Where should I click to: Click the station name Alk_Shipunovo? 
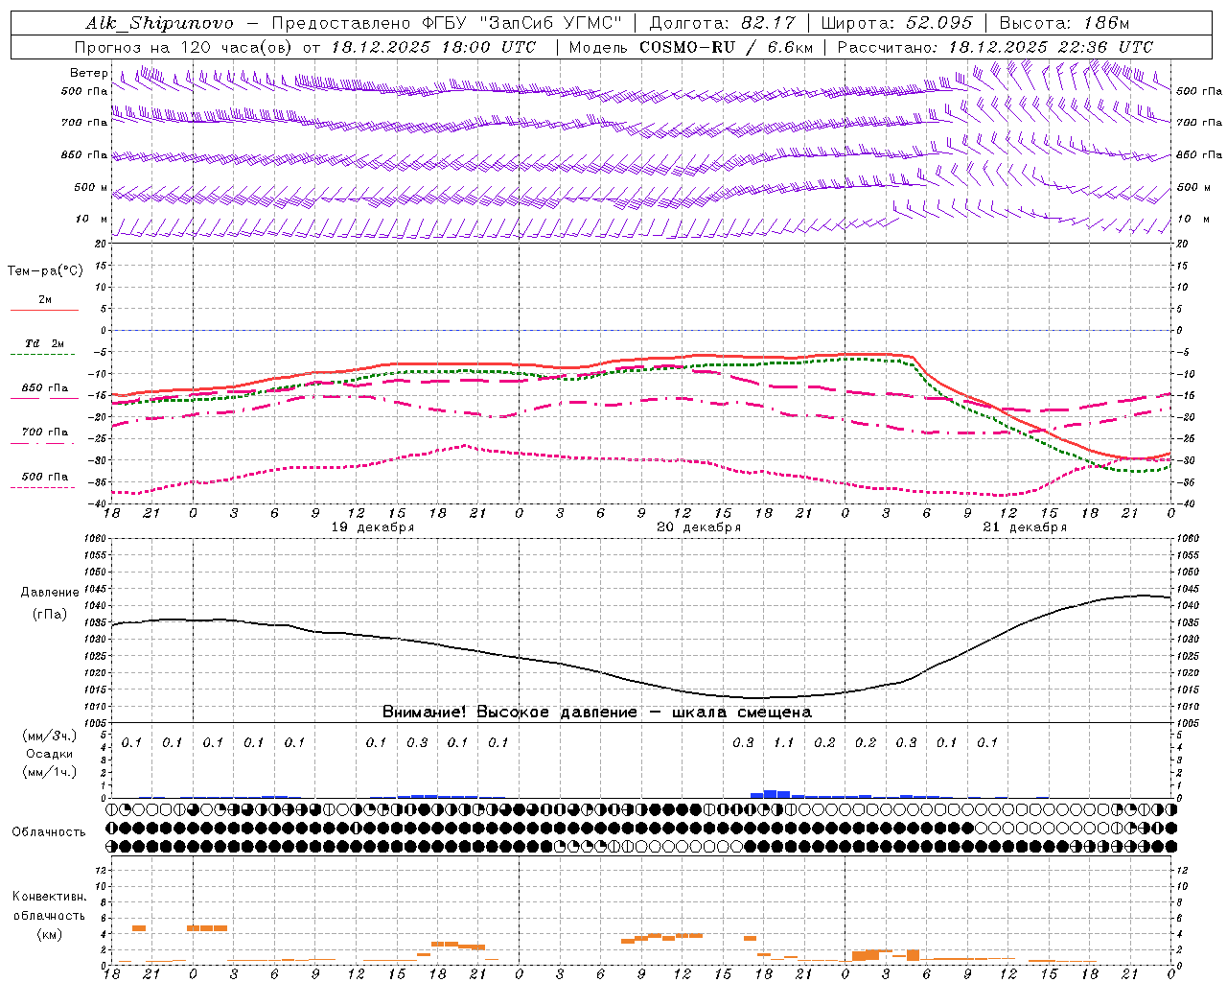159,24
